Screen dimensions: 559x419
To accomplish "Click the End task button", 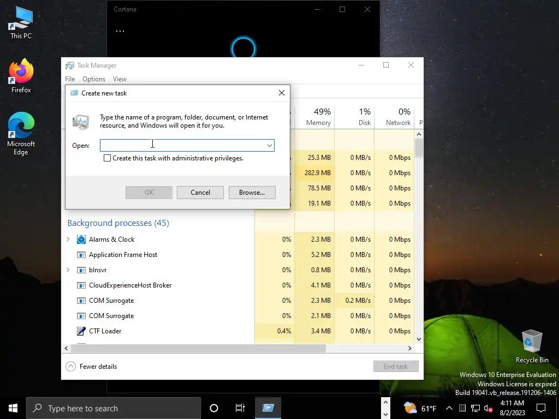I will point(396,366).
